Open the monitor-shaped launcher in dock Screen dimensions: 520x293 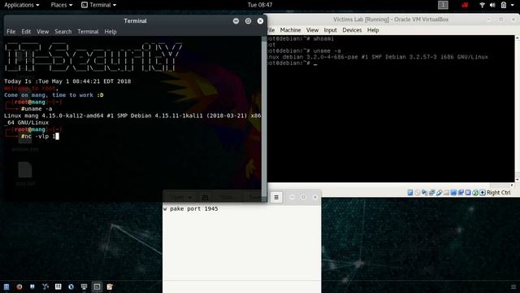point(84,286)
